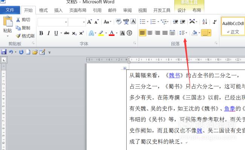Image resolution: width=245 pixels, height=150 pixels.
Task: Switch to the Insert (插入) tab
Action: click(x=58, y=10)
